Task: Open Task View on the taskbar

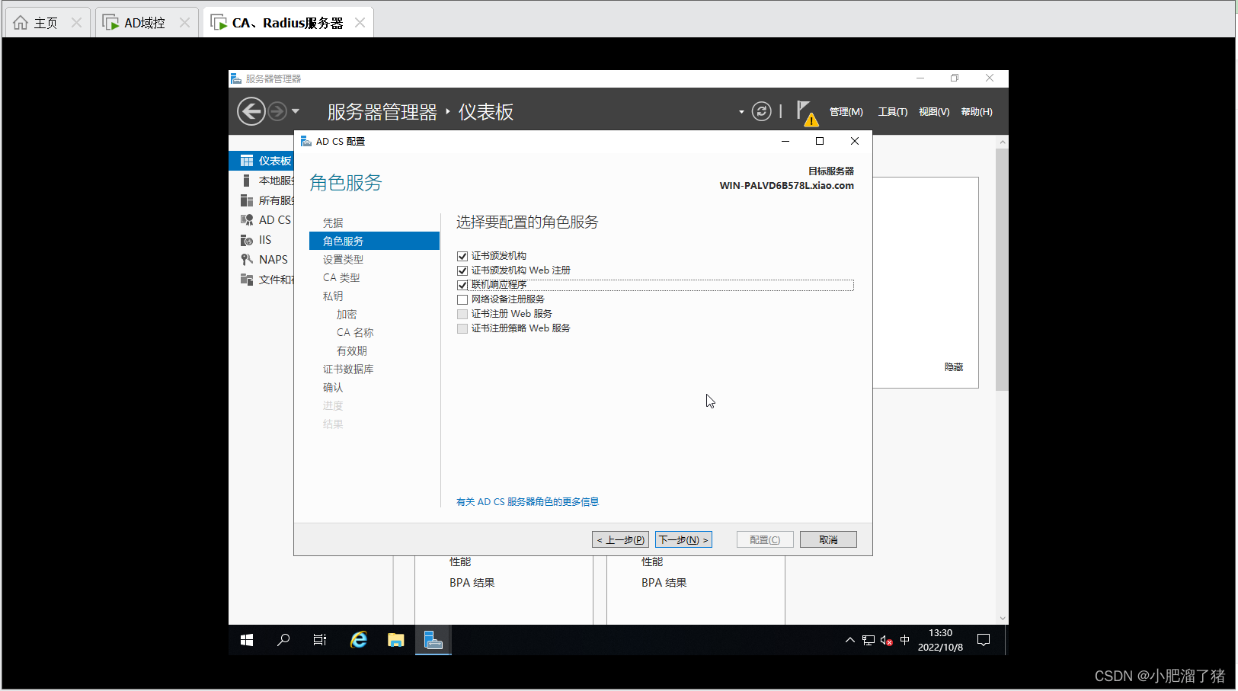Action: click(320, 640)
